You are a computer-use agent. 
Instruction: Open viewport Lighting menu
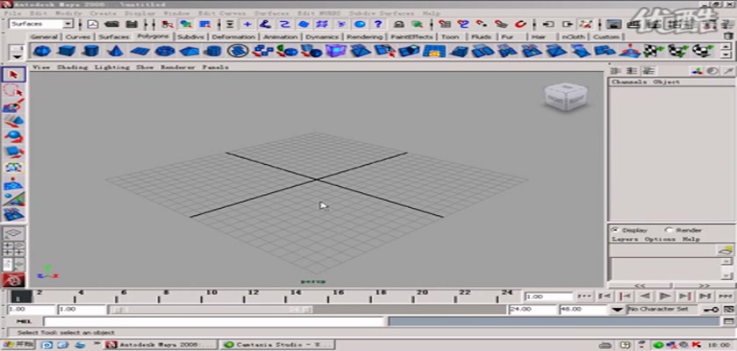pyautogui.click(x=112, y=68)
